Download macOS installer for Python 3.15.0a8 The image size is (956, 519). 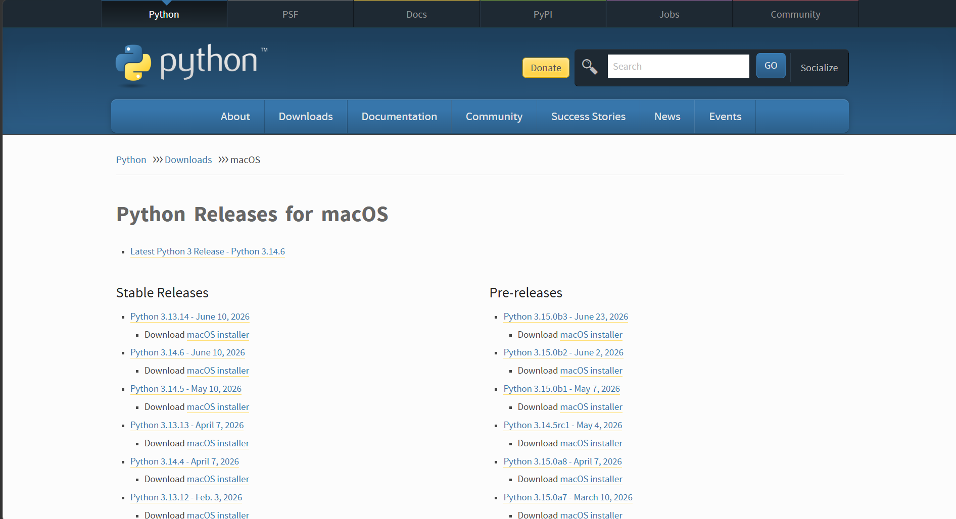591,479
